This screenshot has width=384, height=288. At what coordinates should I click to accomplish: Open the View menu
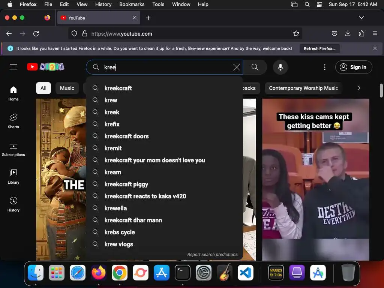click(82, 4)
